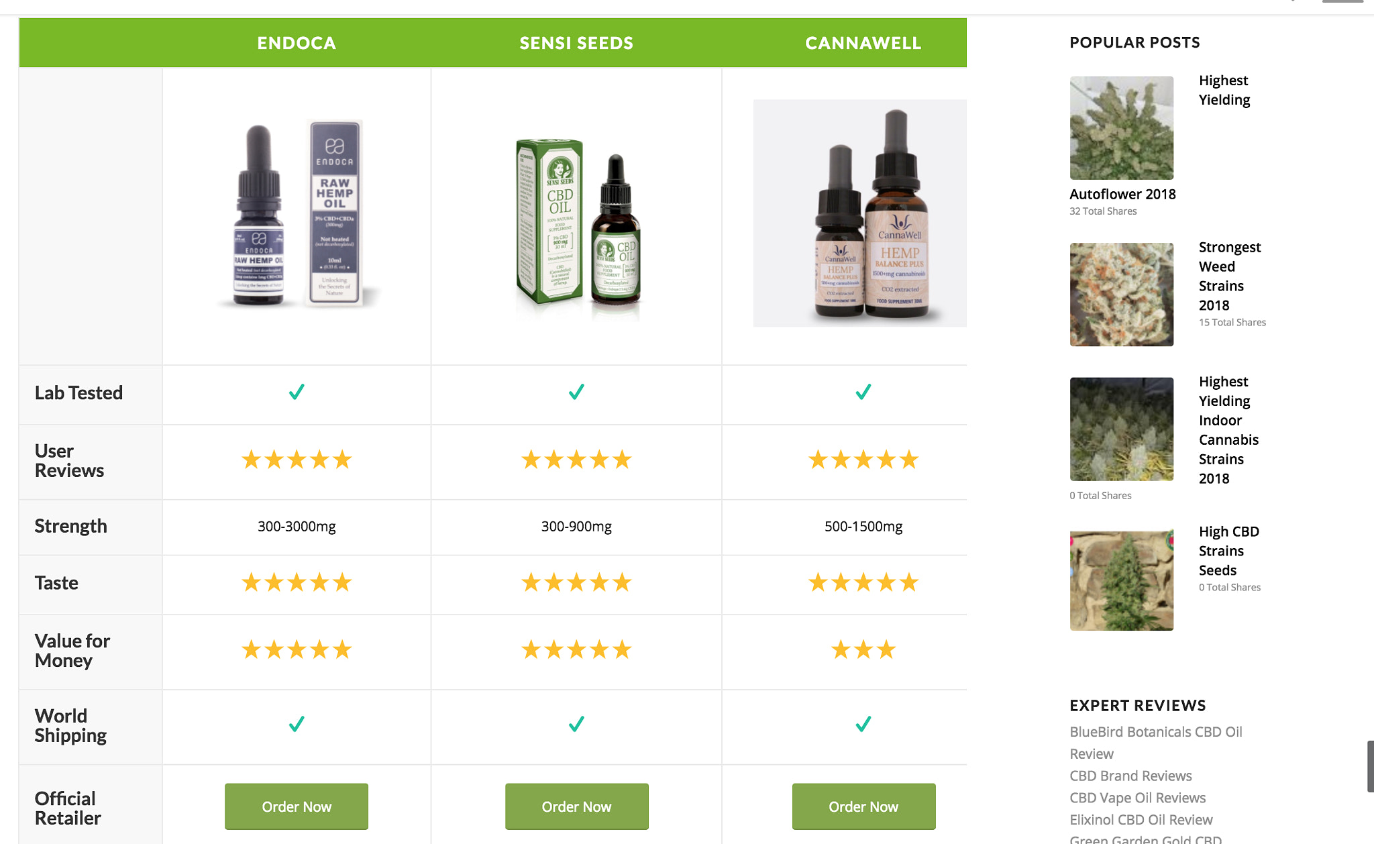Click Cannawell World Shipping checkmark
The height and width of the screenshot is (844, 1374).
pos(863,724)
